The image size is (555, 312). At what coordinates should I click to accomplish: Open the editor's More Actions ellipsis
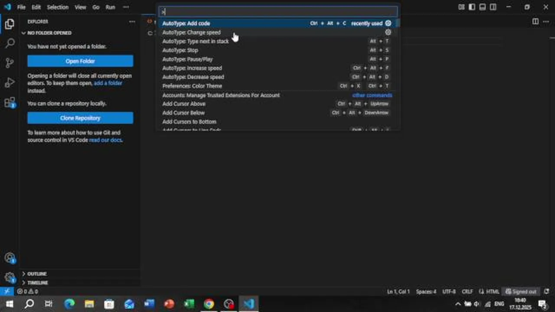tap(546, 21)
